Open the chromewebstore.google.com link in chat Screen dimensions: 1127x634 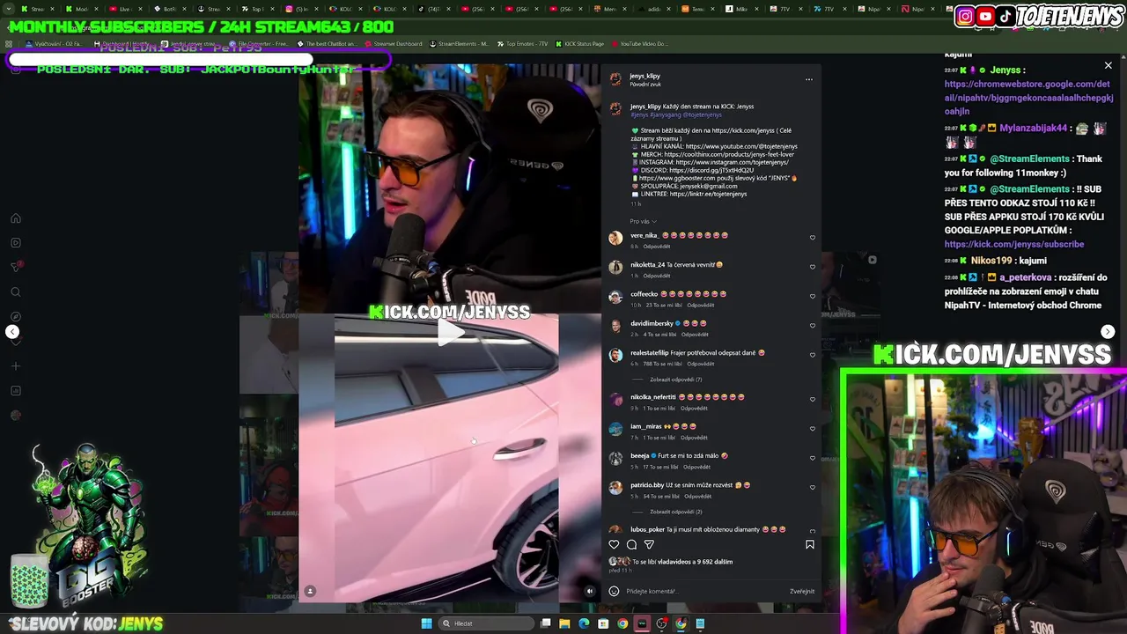[x=1028, y=98]
